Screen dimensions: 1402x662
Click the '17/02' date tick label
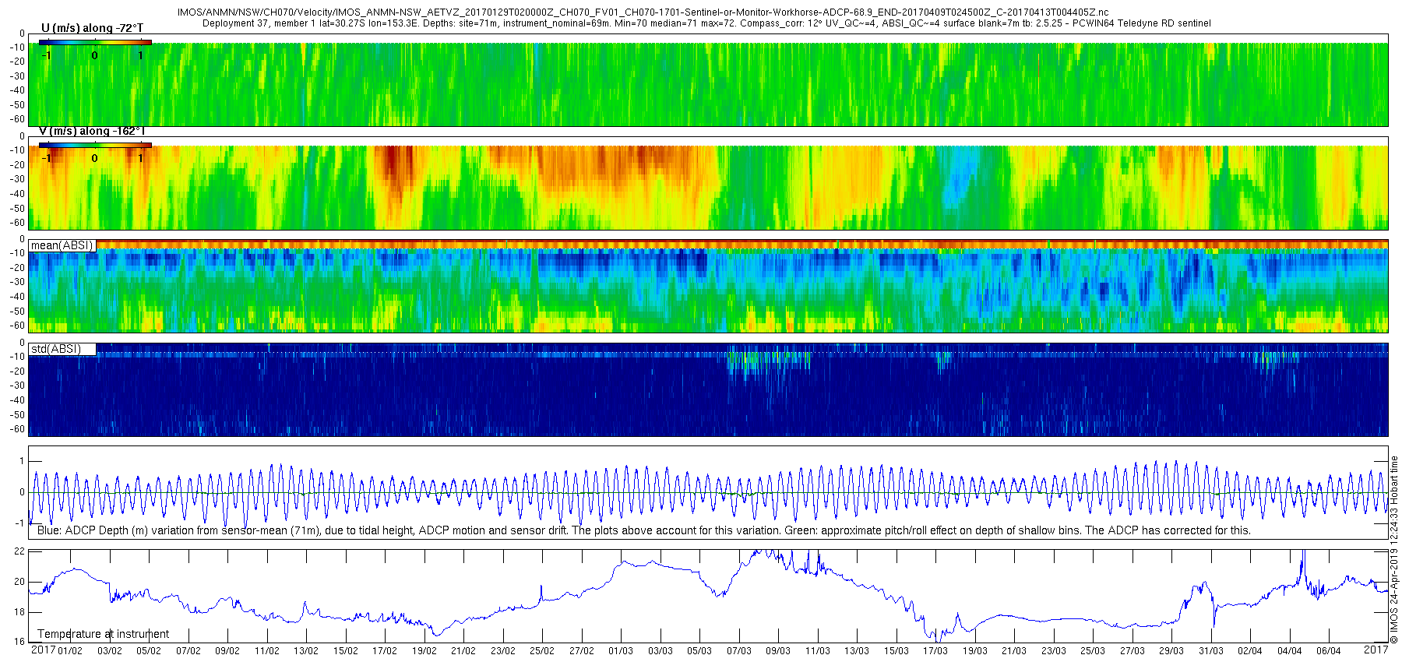pos(385,651)
